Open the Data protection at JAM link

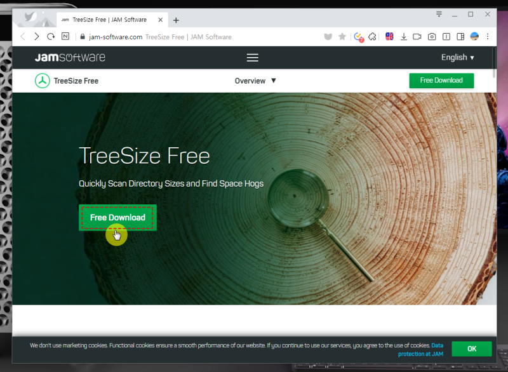tap(437, 345)
